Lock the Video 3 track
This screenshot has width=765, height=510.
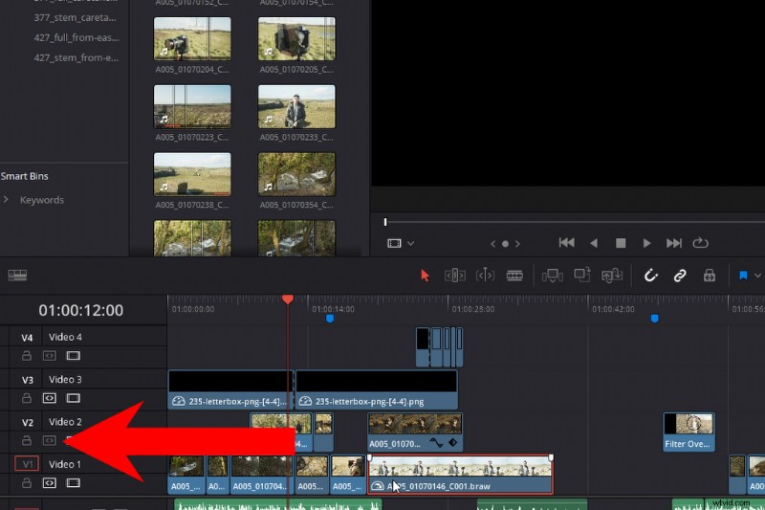27,398
